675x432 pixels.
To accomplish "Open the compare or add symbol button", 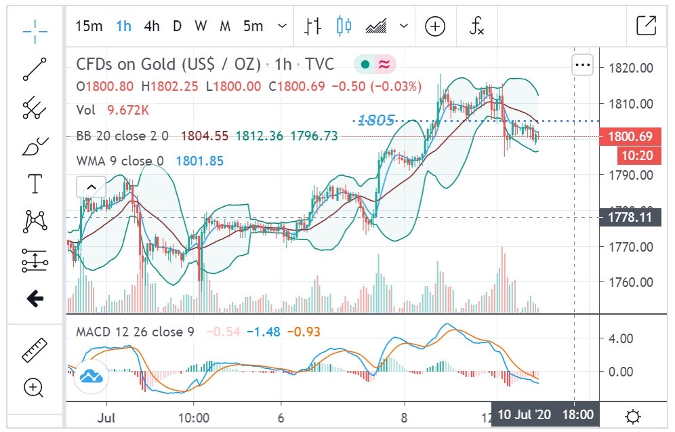I will (435, 26).
